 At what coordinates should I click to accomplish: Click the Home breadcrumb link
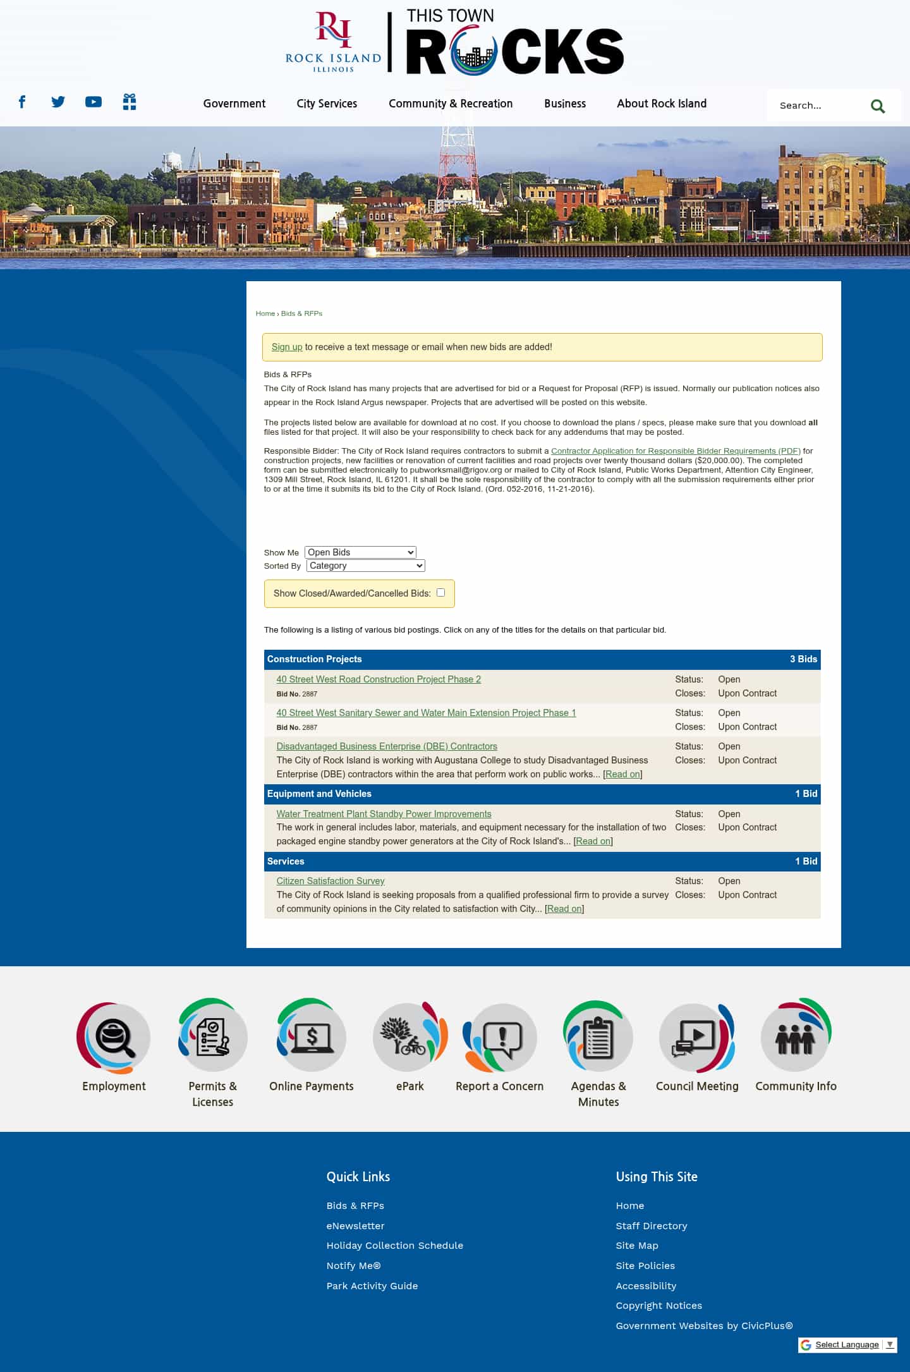[x=265, y=313]
